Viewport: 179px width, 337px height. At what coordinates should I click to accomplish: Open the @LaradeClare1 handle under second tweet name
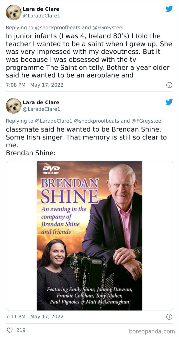(41, 109)
